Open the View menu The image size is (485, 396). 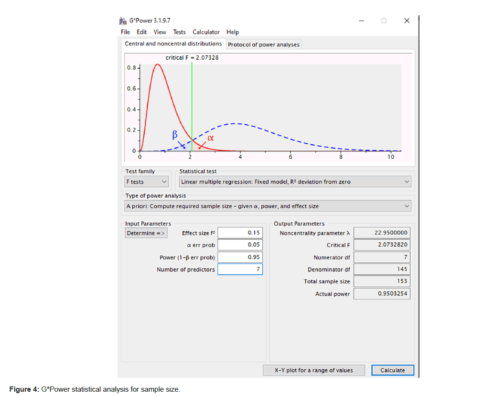pyautogui.click(x=160, y=32)
